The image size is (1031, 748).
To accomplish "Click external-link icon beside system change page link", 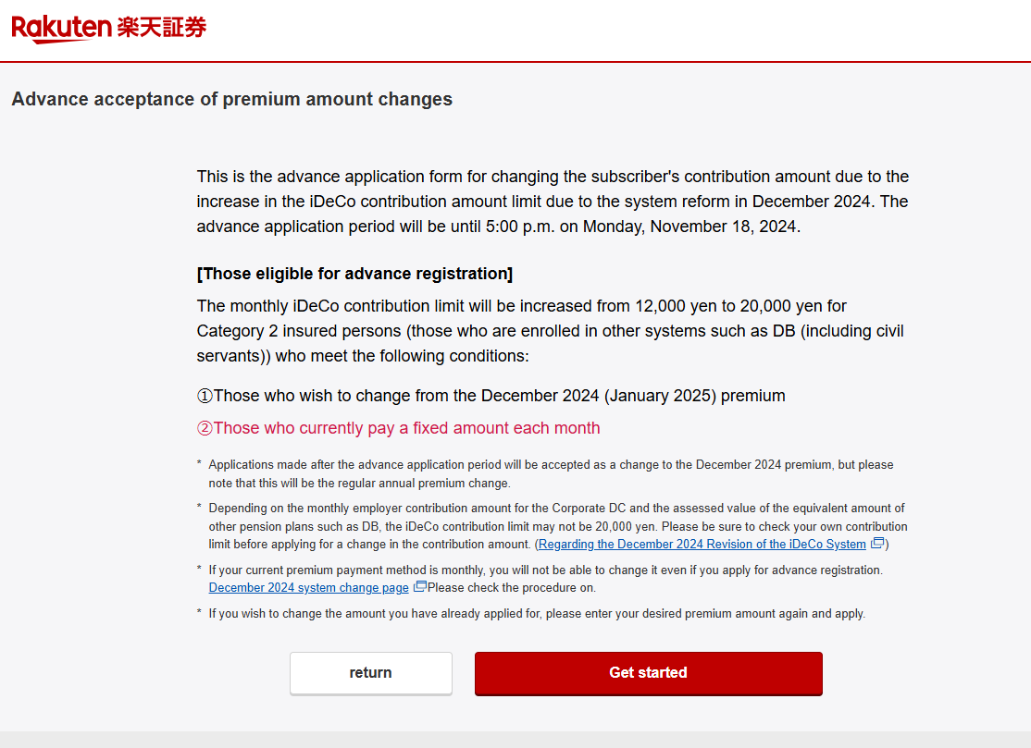I will (x=419, y=586).
